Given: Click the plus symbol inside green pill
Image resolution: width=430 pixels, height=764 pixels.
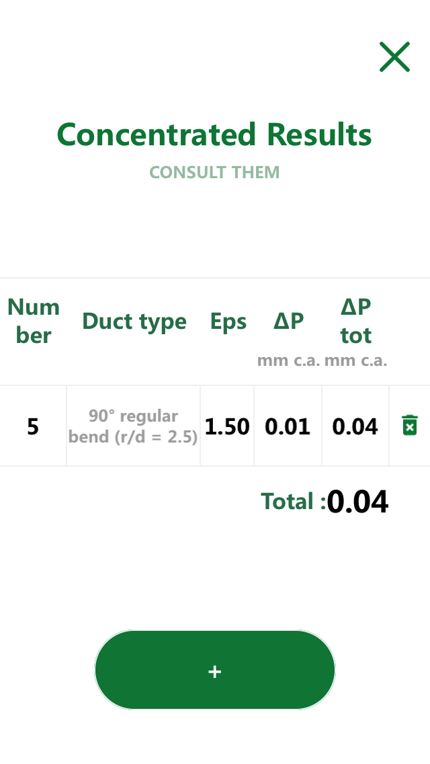Looking at the screenshot, I should click(214, 670).
